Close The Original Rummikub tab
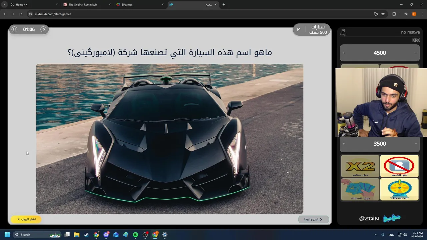427x240 pixels. click(x=109, y=5)
